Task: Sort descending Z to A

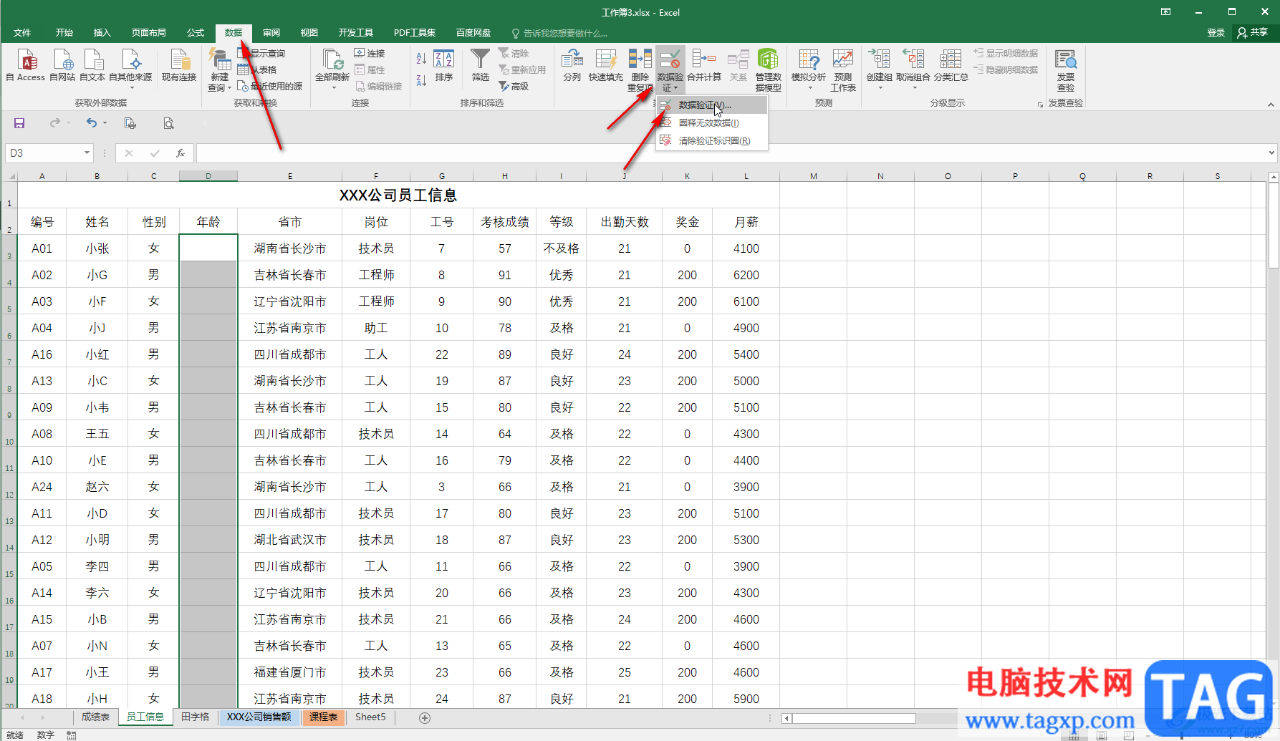Action: click(x=421, y=79)
